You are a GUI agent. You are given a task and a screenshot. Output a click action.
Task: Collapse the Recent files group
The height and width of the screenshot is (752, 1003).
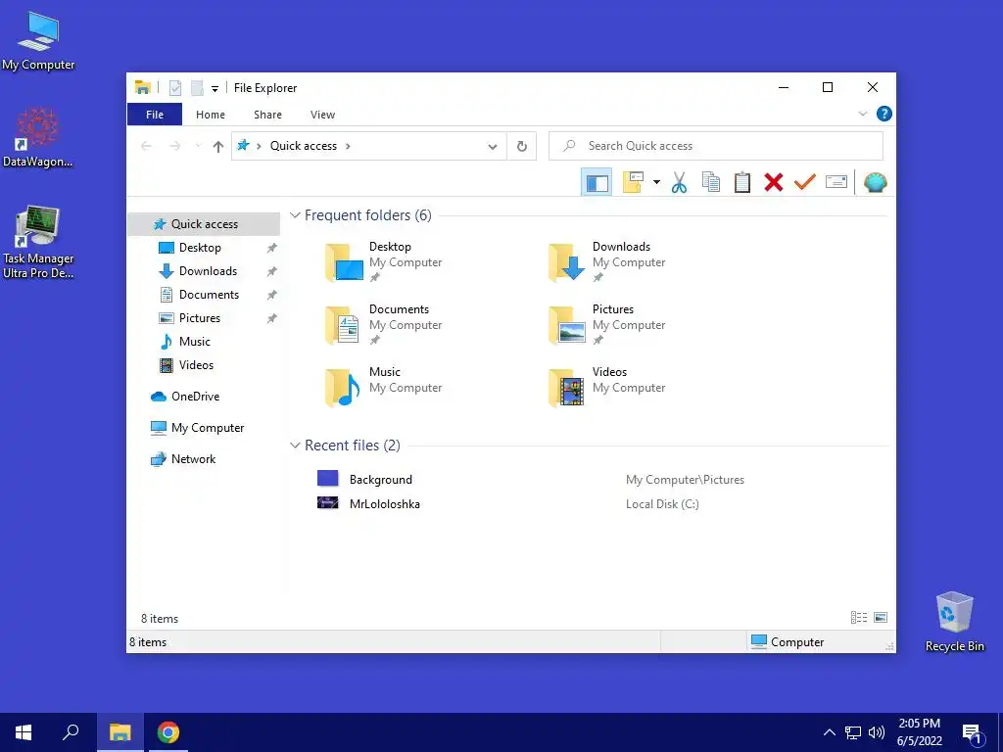coord(295,446)
